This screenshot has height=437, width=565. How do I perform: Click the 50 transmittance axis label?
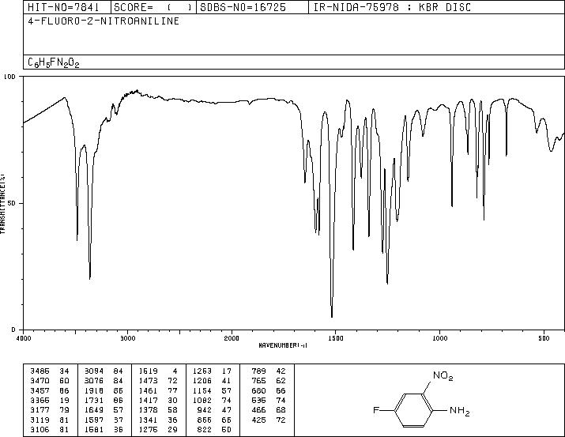point(11,203)
